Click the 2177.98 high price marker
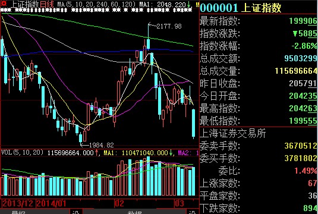Screen dimensions: 318x214 coord(169,26)
